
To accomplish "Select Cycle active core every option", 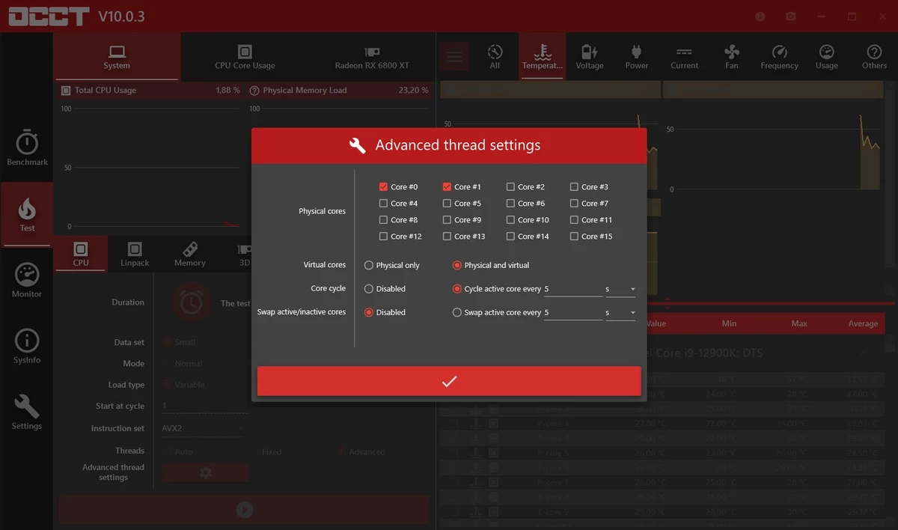I will pyautogui.click(x=457, y=289).
